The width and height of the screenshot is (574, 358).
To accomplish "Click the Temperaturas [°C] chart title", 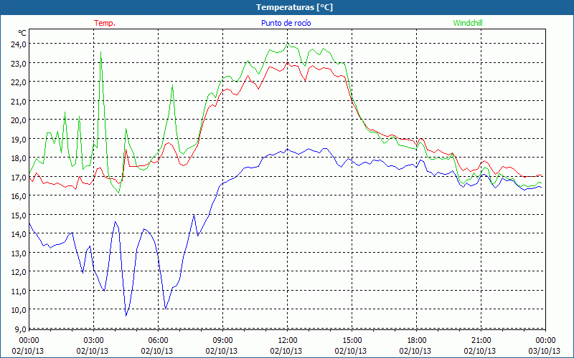I will click(294, 7).
